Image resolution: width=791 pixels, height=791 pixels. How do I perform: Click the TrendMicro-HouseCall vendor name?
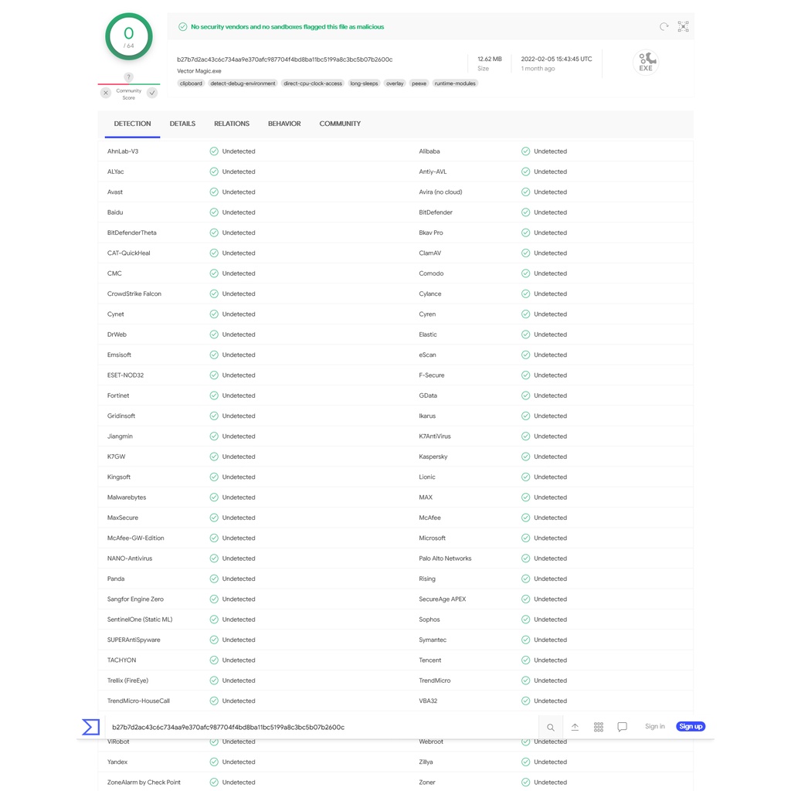click(139, 701)
